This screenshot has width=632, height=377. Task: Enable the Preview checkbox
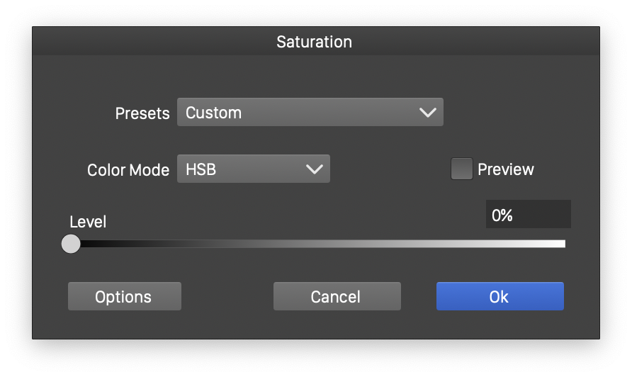pyautogui.click(x=462, y=169)
